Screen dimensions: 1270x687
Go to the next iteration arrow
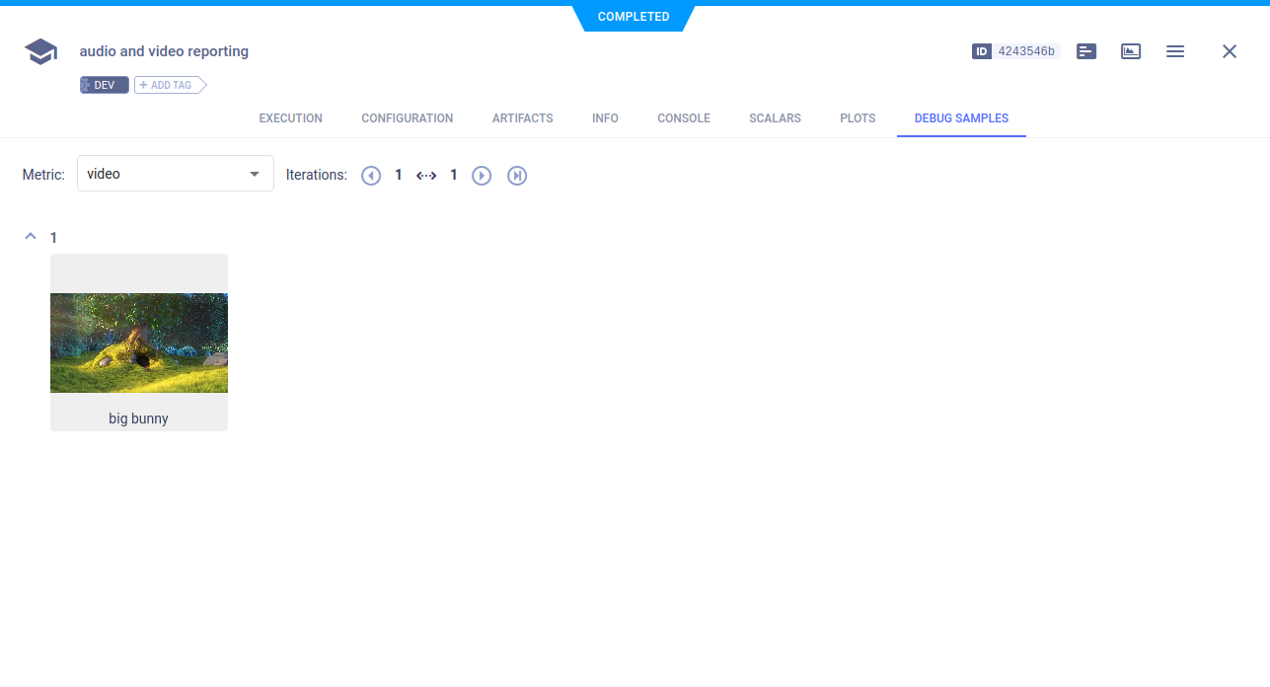[482, 175]
